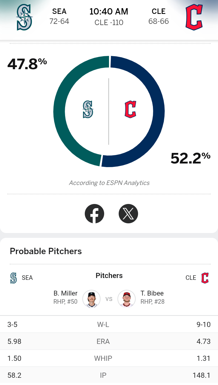Viewport: 218px width, 385px height.
Task: Click the Probable Pitchers section heading
Action: coord(46,251)
